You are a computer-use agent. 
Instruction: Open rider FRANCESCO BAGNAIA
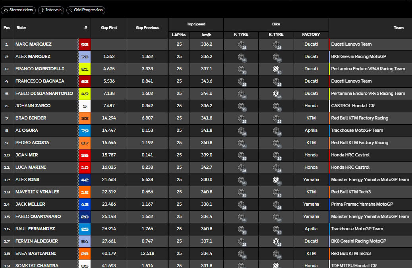(40, 81)
